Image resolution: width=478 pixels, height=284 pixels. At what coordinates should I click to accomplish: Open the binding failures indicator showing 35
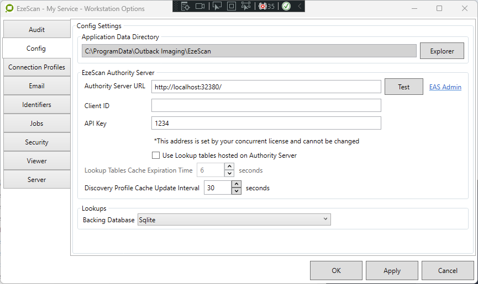pos(266,6)
